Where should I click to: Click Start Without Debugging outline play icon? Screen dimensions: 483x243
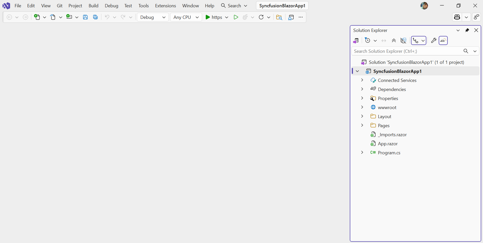pos(236,17)
